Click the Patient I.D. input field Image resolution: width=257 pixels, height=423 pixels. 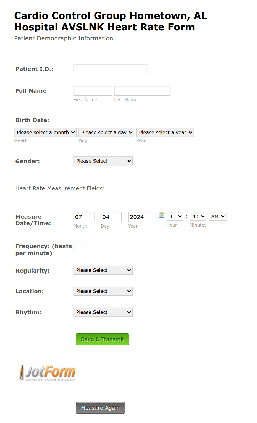point(110,69)
